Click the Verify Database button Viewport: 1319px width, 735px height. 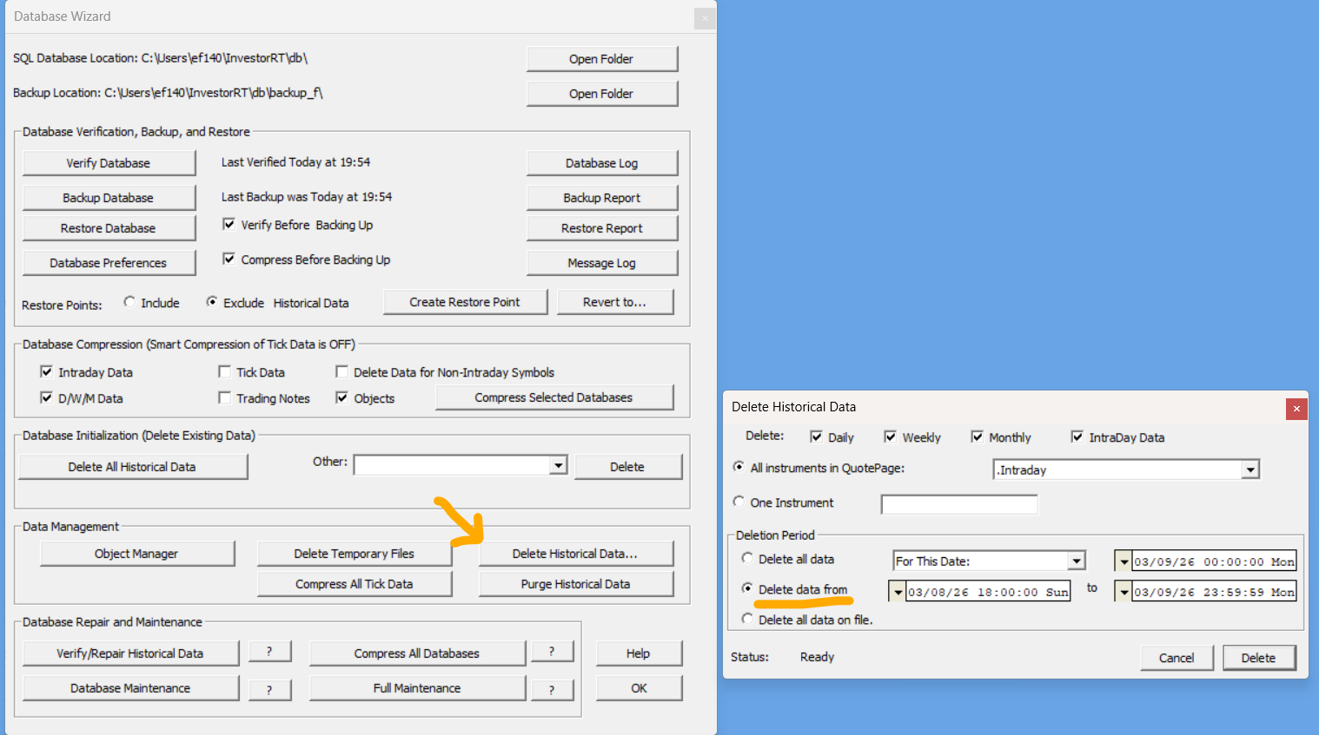(x=109, y=163)
